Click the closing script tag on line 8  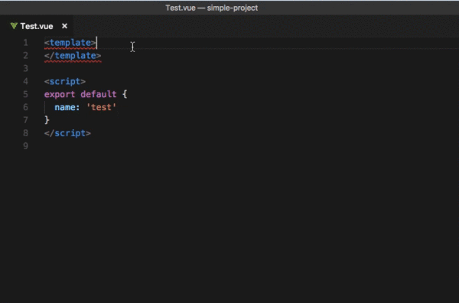point(67,133)
